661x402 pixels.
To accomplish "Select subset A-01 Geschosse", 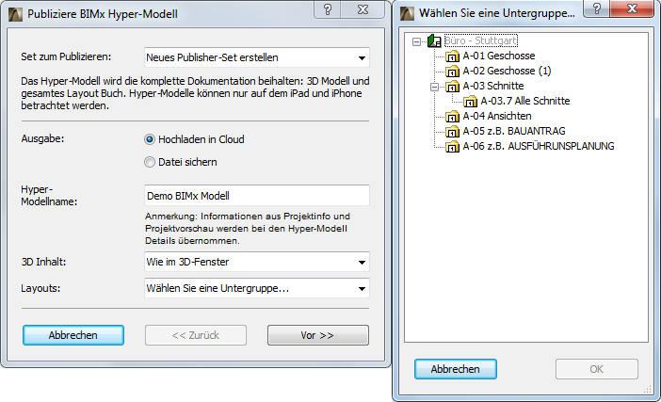I will (499, 56).
